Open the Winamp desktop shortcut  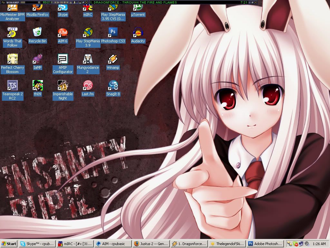(x=113, y=59)
